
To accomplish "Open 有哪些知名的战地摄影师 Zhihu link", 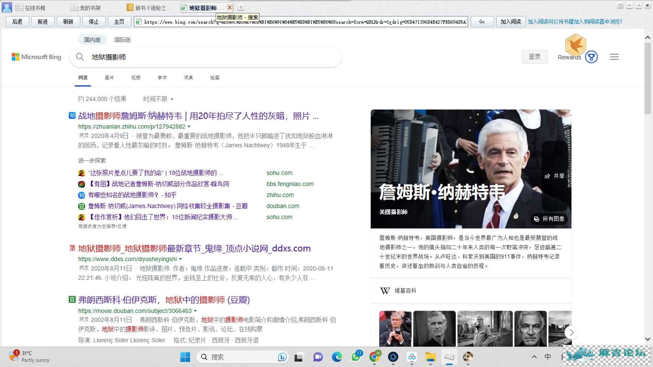I will pyautogui.click(x=132, y=195).
